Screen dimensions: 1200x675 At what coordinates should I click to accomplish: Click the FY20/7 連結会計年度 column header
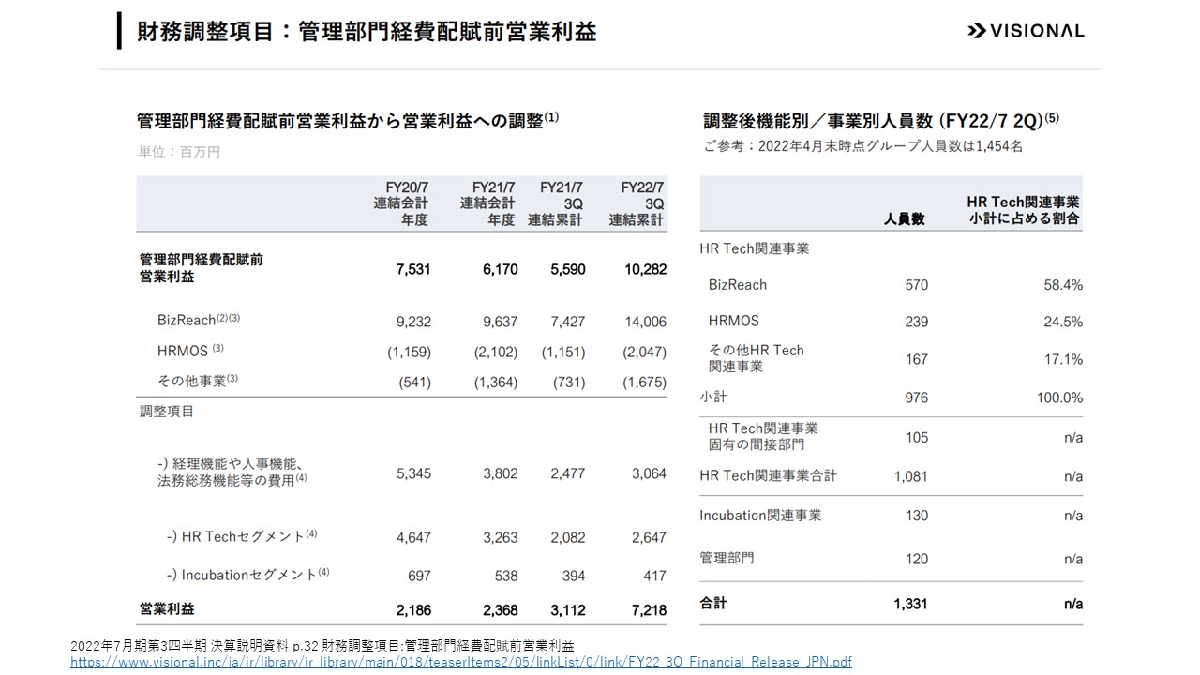coord(400,203)
